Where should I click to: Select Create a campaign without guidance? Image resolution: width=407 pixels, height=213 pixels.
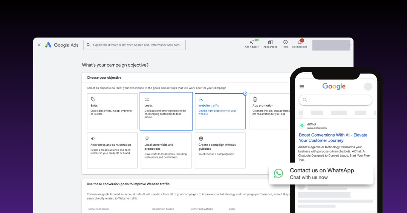(x=220, y=150)
